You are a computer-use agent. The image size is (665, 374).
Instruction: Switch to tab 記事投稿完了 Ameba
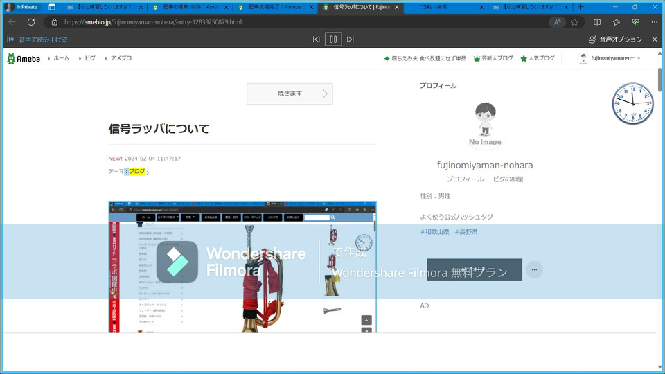pyautogui.click(x=275, y=7)
